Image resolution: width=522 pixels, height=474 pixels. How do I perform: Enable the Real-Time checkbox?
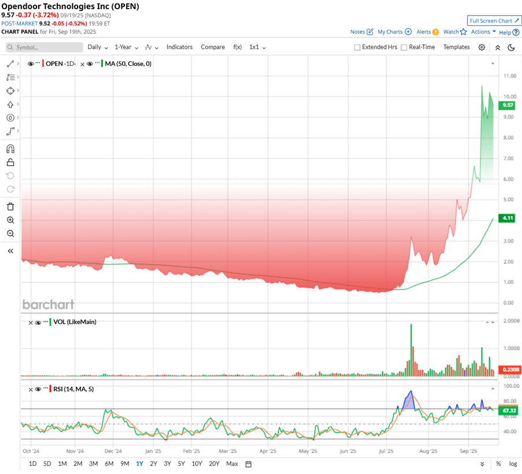[404, 47]
